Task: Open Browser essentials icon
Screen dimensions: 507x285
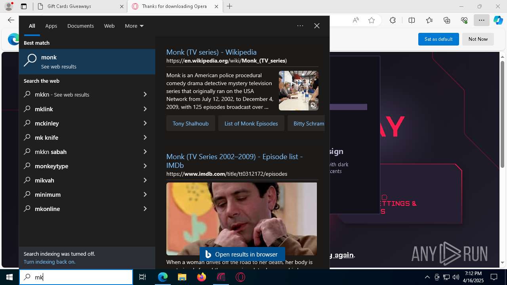Action: point(464,20)
